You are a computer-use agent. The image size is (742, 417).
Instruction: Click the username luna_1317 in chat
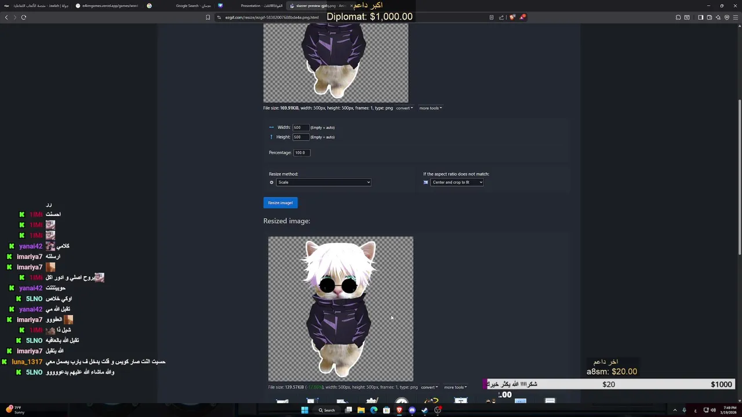click(x=27, y=361)
